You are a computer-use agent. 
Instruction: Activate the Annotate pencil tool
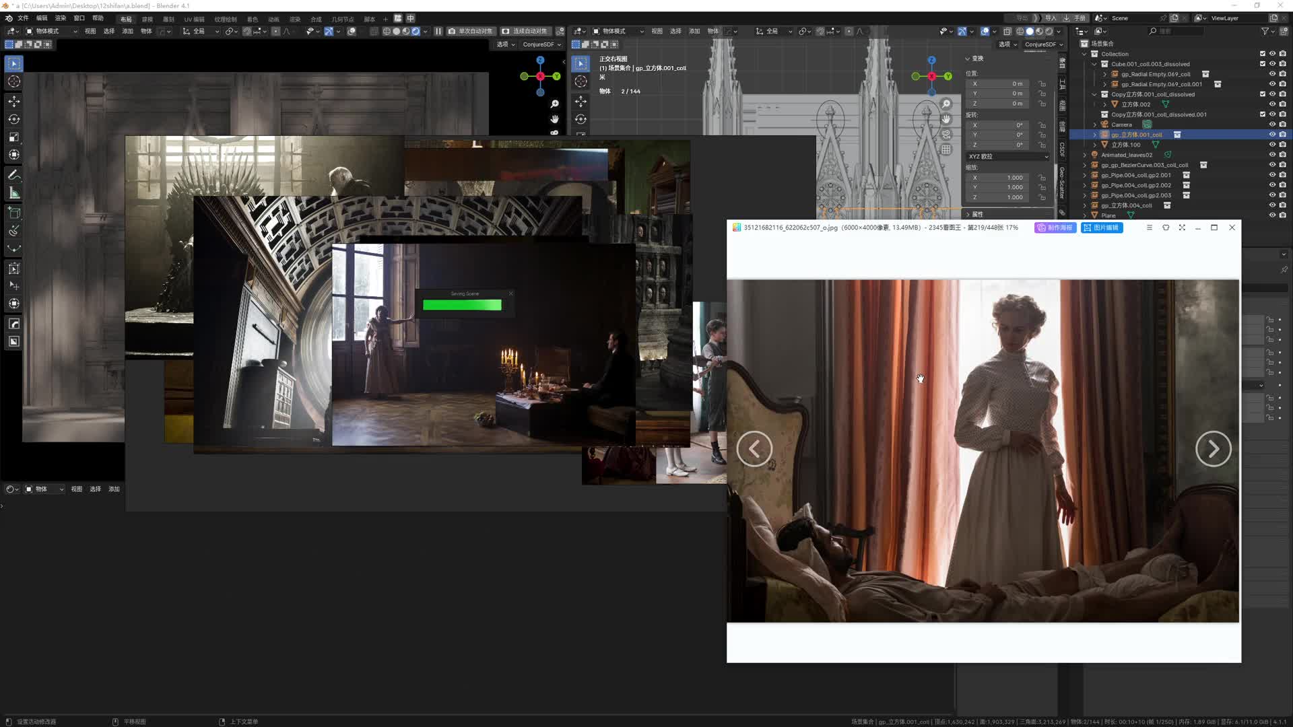13,175
